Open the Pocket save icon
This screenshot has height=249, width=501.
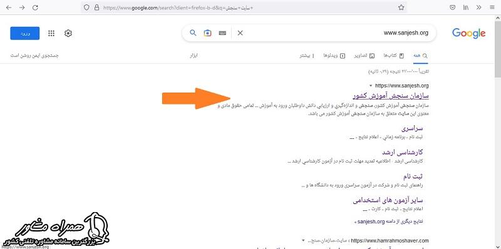[452, 8]
